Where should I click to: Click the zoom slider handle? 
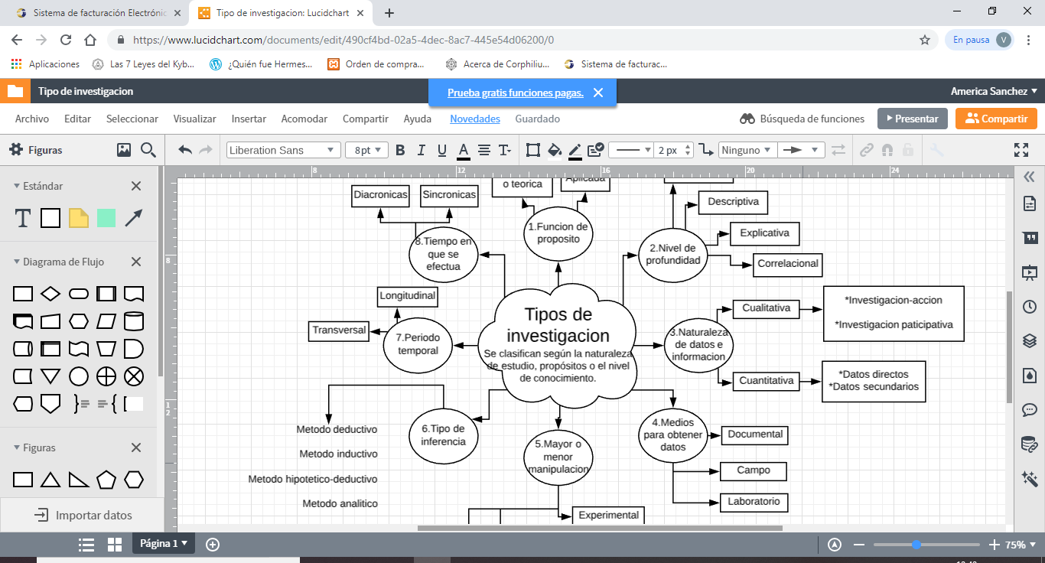pyautogui.click(x=916, y=545)
